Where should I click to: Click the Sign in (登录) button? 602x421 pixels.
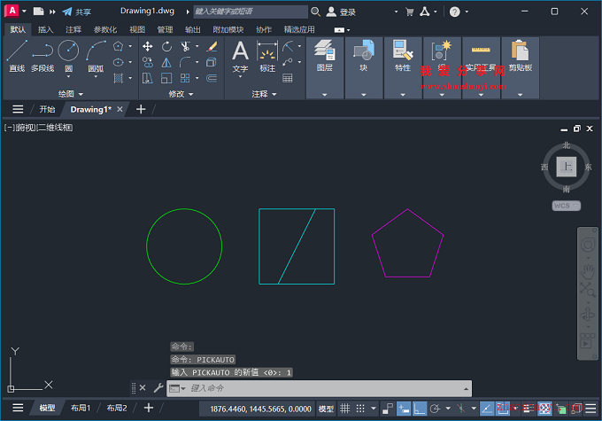[341, 12]
